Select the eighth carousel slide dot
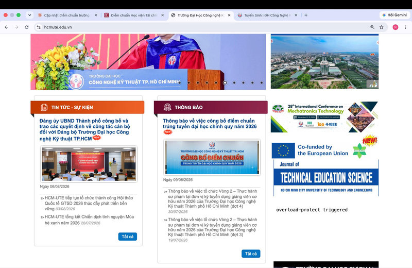The width and height of the screenshot is (412, 268). tap(243, 82)
